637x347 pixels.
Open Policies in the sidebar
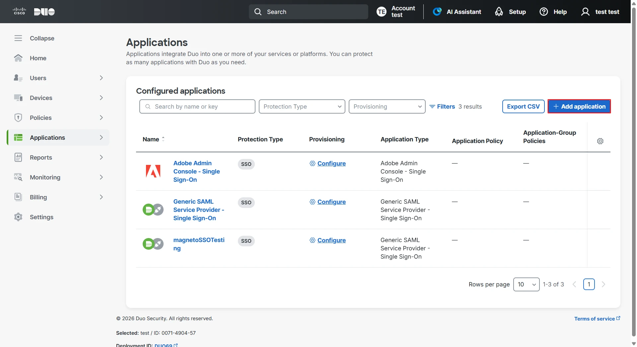41,118
